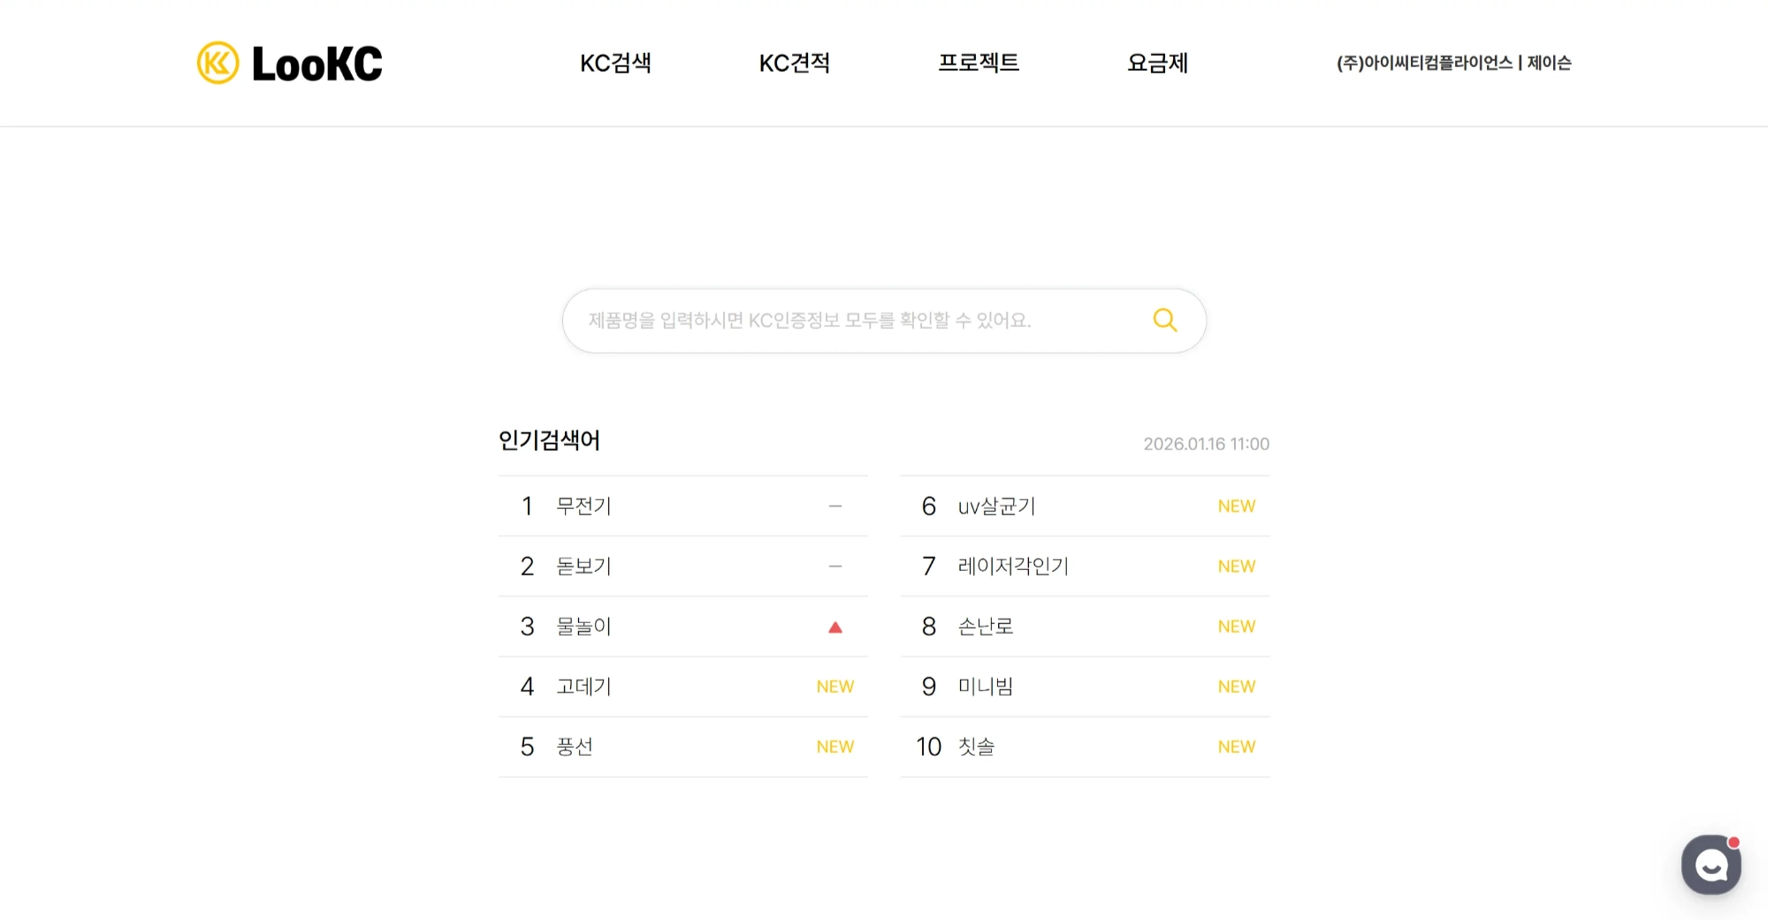This screenshot has height=920, width=1768.
Task: Select popular keyword 돋보기
Action: point(583,566)
